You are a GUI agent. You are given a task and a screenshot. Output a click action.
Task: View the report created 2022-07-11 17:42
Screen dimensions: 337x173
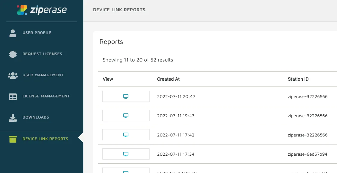(126, 135)
